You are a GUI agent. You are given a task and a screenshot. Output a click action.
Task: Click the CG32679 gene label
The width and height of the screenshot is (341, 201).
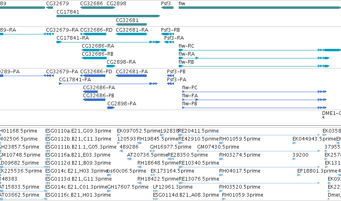pyautogui.click(x=57, y=4)
